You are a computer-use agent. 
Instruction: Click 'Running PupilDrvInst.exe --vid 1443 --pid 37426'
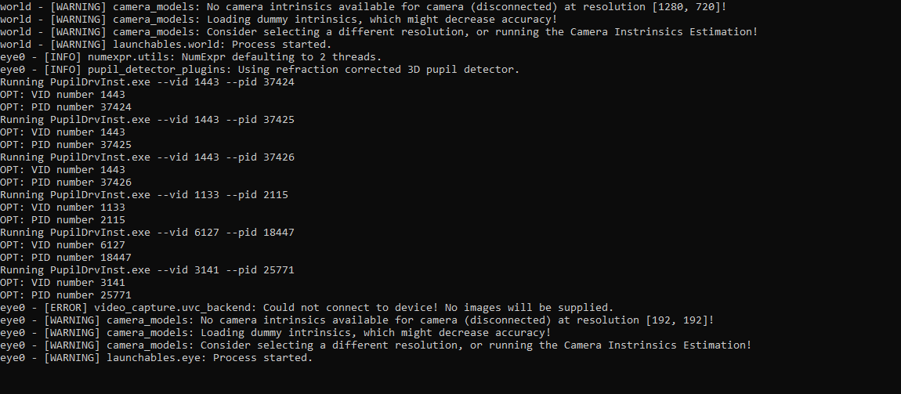coord(147,157)
